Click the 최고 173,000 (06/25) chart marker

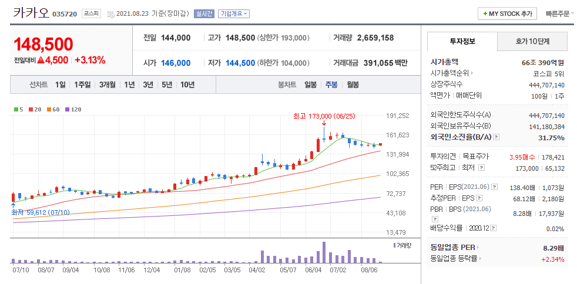pyautogui.click(x=324, y=116)
